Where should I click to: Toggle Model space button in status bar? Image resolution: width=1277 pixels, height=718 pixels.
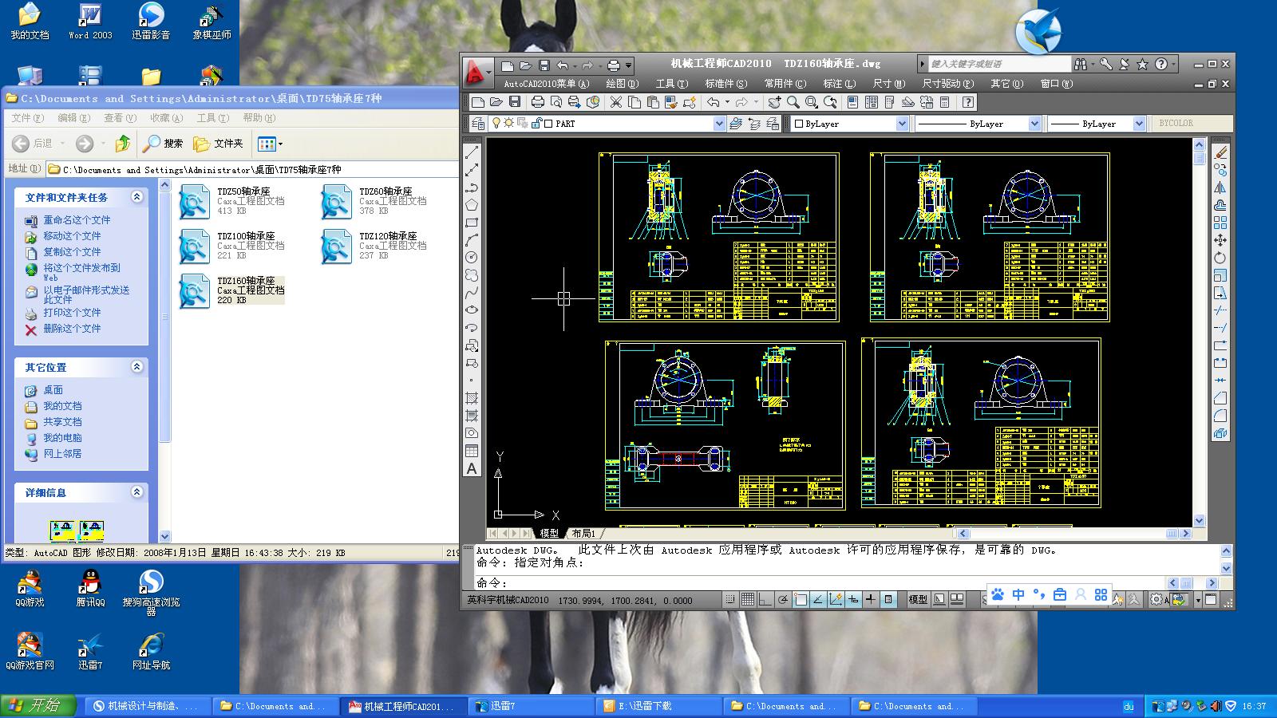pyautogui.click(x=918, y=599)
